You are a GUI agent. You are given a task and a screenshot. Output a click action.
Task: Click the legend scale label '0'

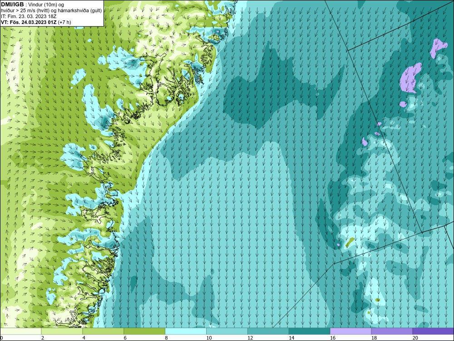(x=1, y=338)
